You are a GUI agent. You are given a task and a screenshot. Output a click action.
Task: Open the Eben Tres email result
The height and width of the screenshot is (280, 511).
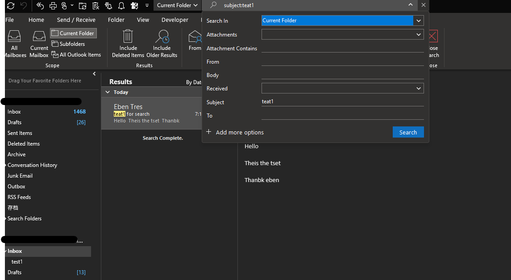[x=152, y=114]
